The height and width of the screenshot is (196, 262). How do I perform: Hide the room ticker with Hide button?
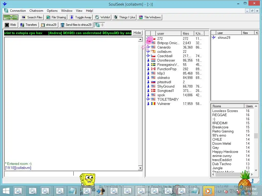[x=137, y=33]
